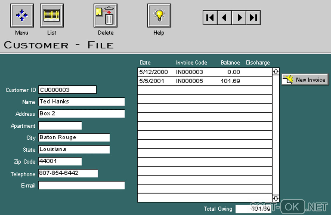Click the Delete record icon
The height and width of the screenshot is (215, 331).
105,15
